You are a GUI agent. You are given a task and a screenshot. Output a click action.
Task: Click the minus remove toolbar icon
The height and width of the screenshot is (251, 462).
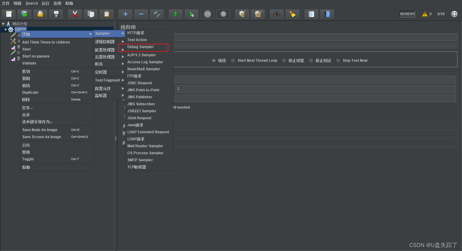pos(141,14)
